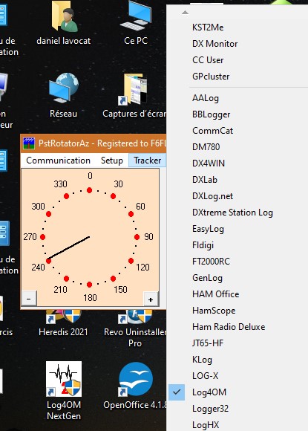Click the 60 degree red dot on dial
This screenshot has height=431, width=308.
131,214
